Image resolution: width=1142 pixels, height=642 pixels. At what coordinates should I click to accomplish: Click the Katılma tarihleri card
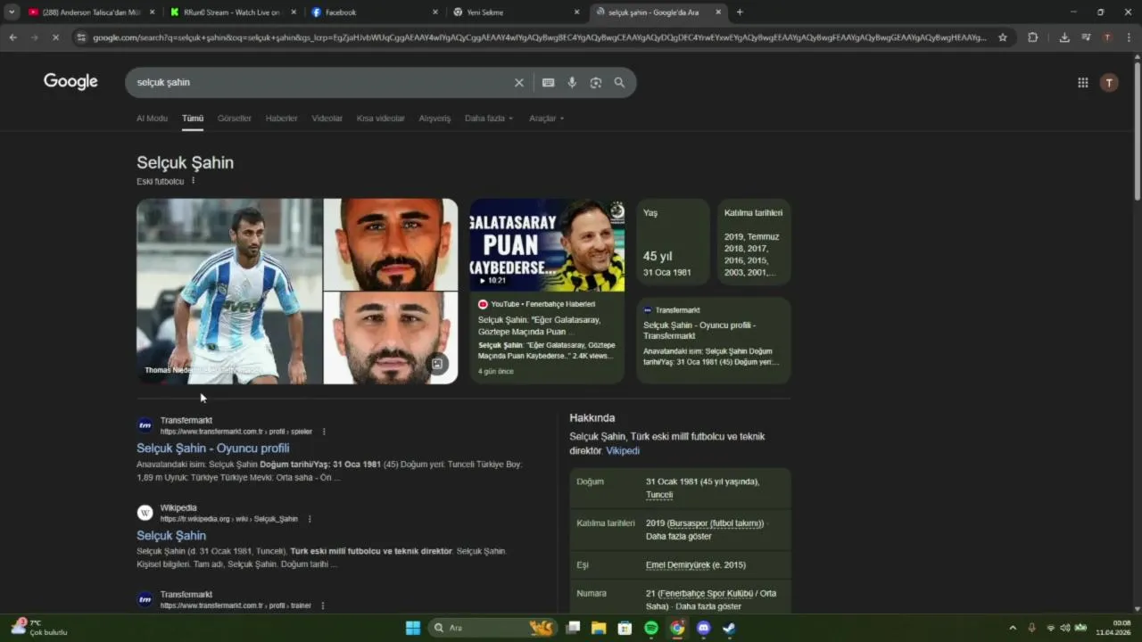pos(754,242)
